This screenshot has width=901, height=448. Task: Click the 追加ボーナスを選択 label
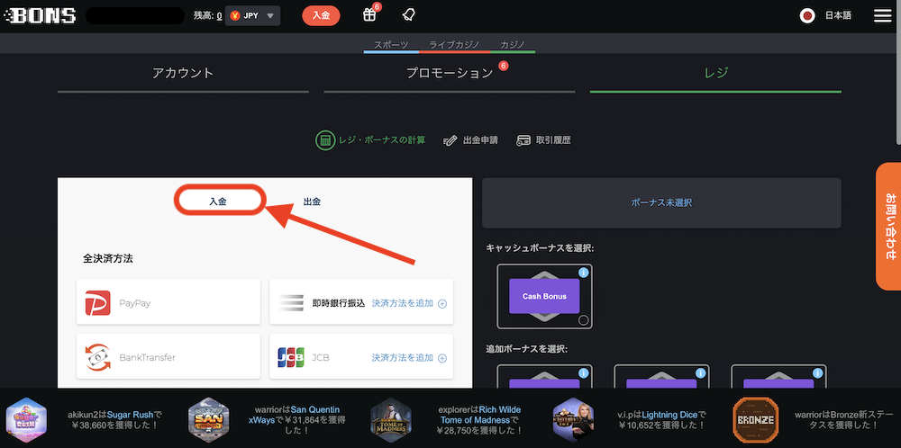point(526,349)
